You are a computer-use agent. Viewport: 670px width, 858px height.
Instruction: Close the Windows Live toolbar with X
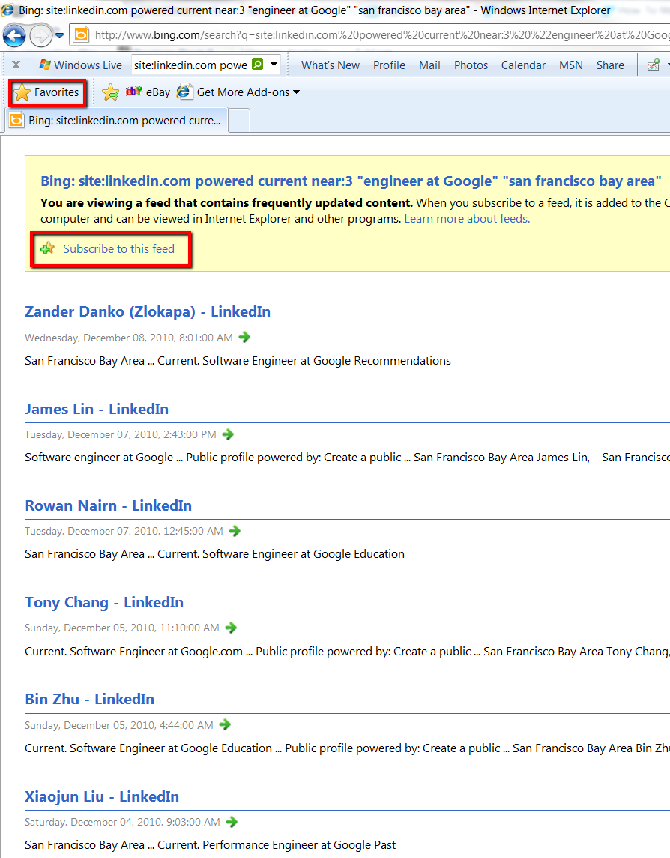16,64
